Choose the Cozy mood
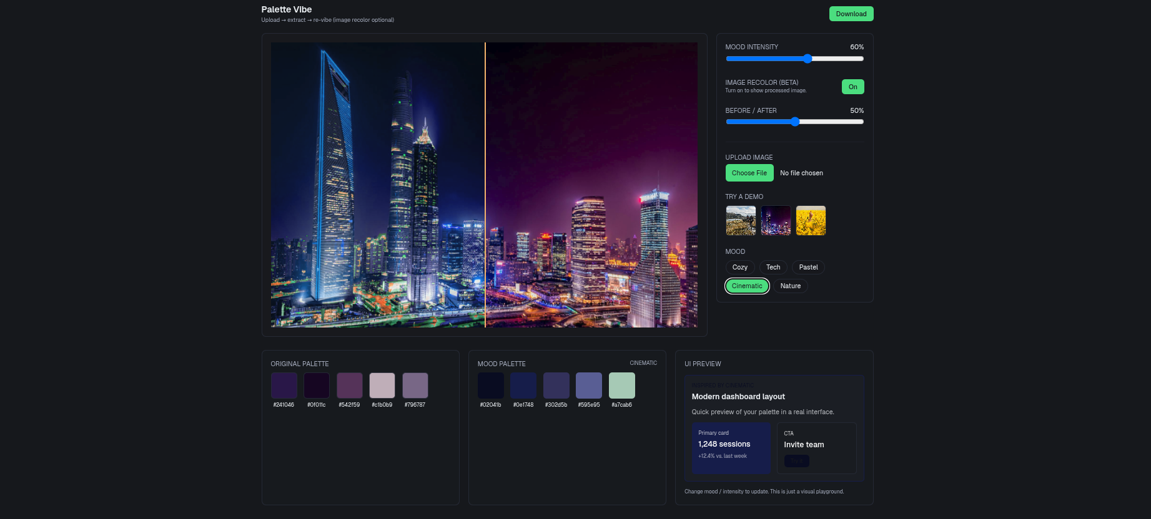The width and height of the screenshot is (1151, 519). 740,267
